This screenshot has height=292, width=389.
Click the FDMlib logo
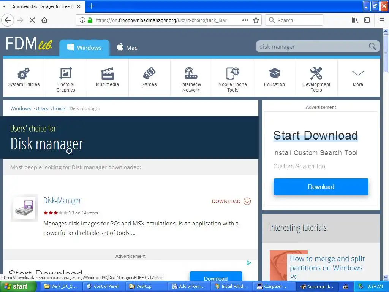click(29, 44)
